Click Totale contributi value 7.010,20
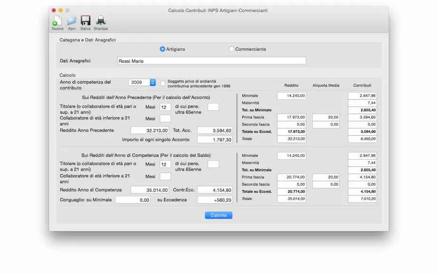Image resolution: width=438 pixels, height=274 pixels. click(362, 198)
